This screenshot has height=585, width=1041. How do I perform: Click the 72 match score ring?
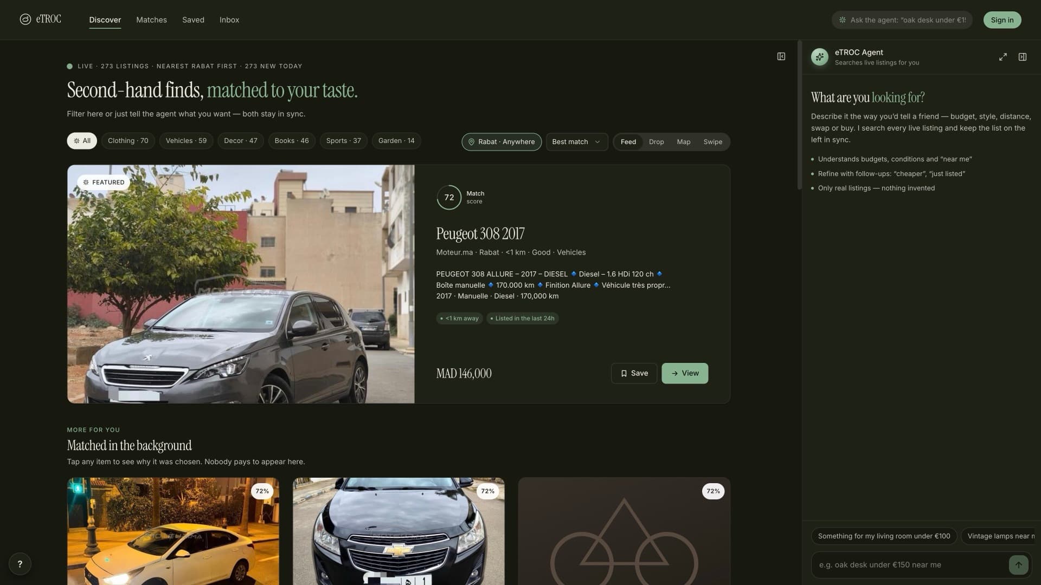point(449,198)
